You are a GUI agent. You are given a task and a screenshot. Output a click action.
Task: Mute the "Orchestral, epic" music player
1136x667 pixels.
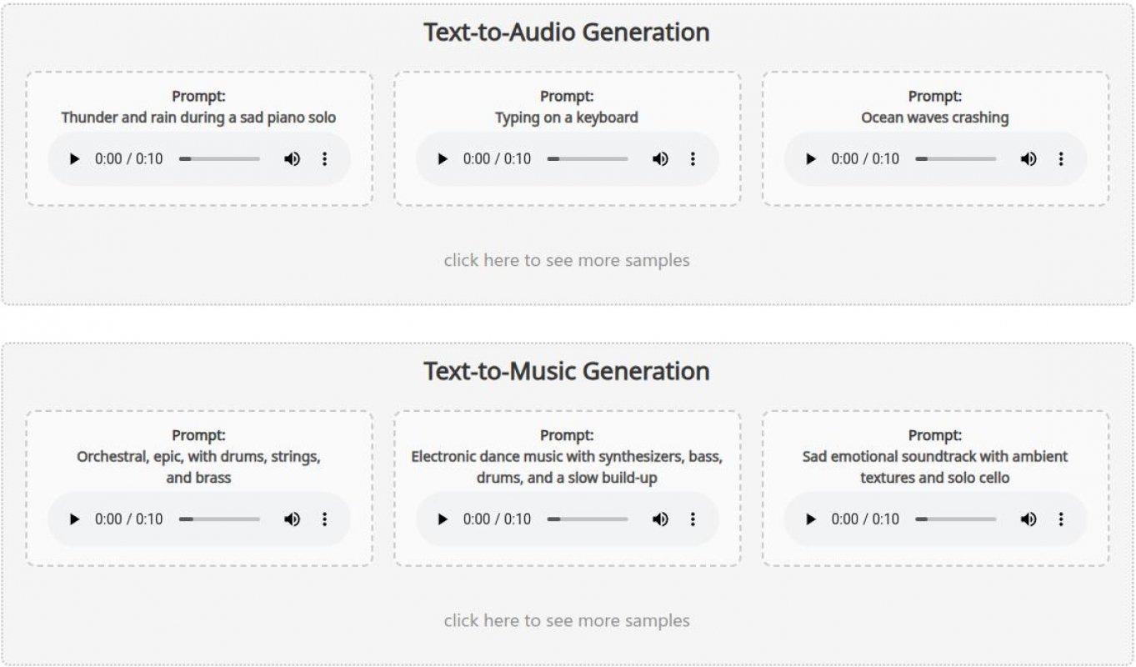tap(293, 519)
